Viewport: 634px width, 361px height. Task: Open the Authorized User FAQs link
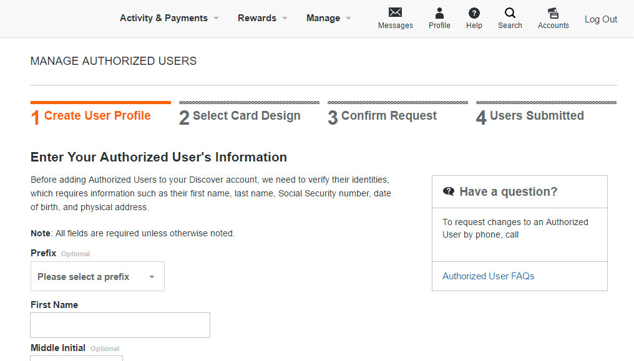[488, 276]
